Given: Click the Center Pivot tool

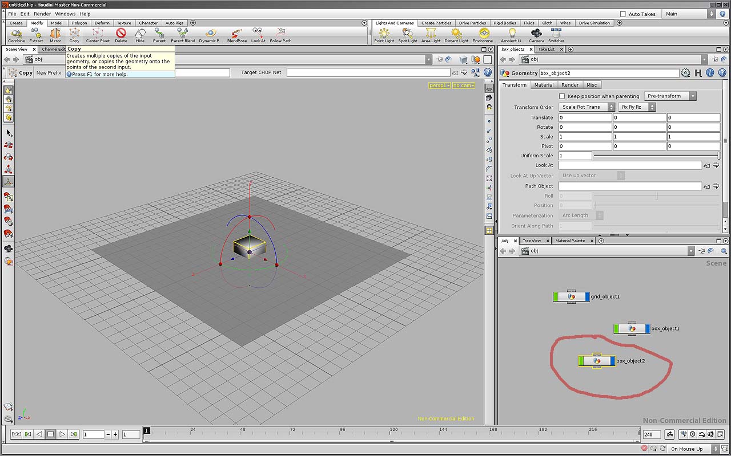Looking at the screenshot, I should pyautogui.click(x=98, y=35).
